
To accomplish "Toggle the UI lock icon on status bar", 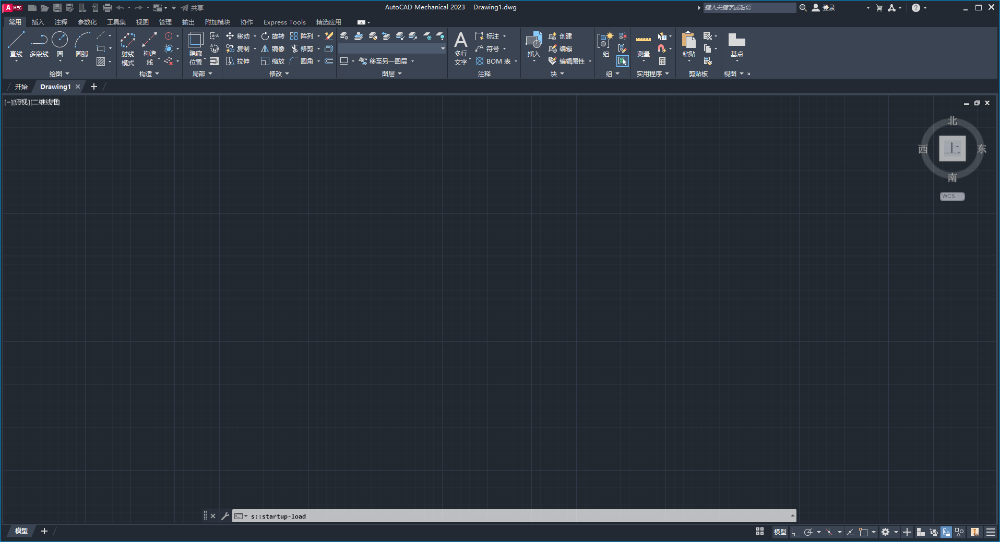I will point(946,532).
